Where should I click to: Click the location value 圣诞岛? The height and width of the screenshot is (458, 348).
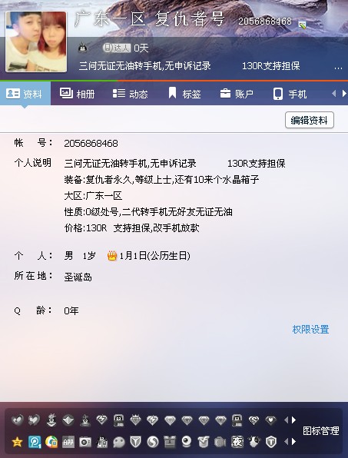[78, 277]
